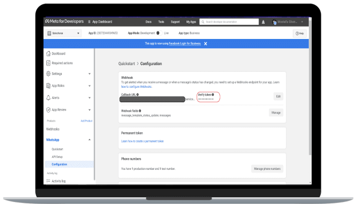Click the Edit webhook button
Viewport: 359px width, 204px height.
click(x=278, y=96)
